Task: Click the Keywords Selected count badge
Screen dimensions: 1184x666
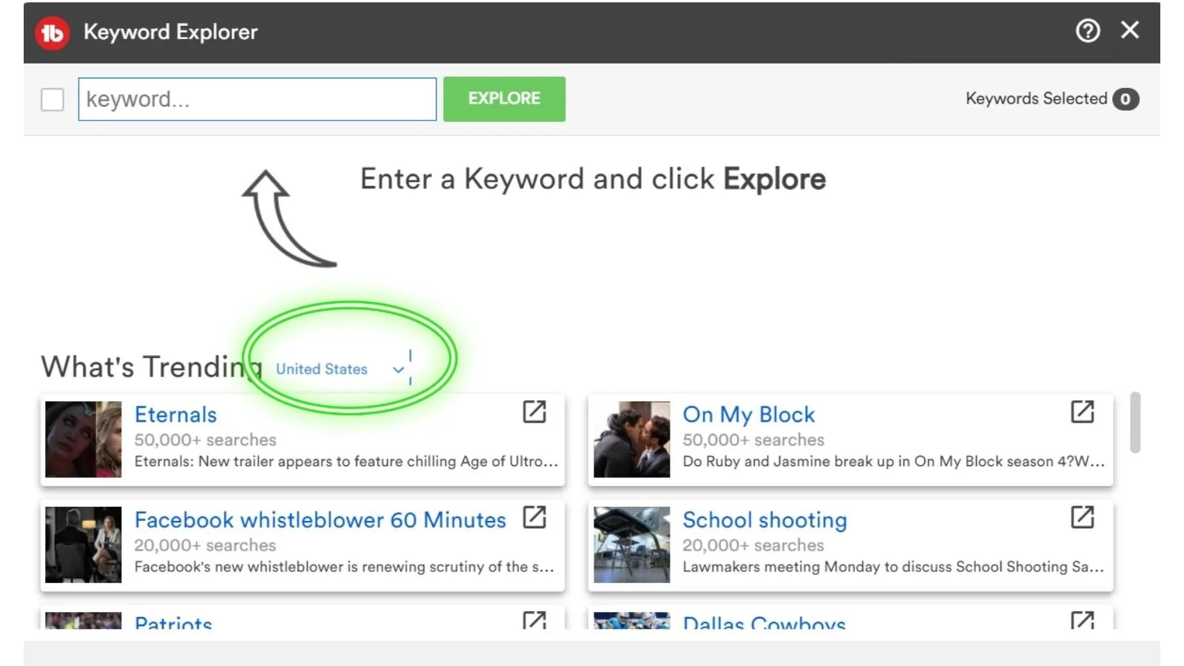Action: click(x=1125, y=99)
